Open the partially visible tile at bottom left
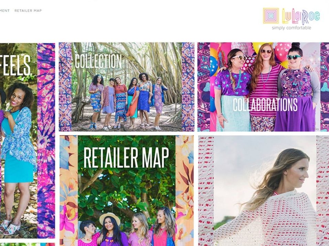The height and width of the screenshot is (246, 329). point(27,244)
